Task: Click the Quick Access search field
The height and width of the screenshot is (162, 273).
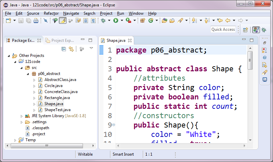Action: coord(223,29)
